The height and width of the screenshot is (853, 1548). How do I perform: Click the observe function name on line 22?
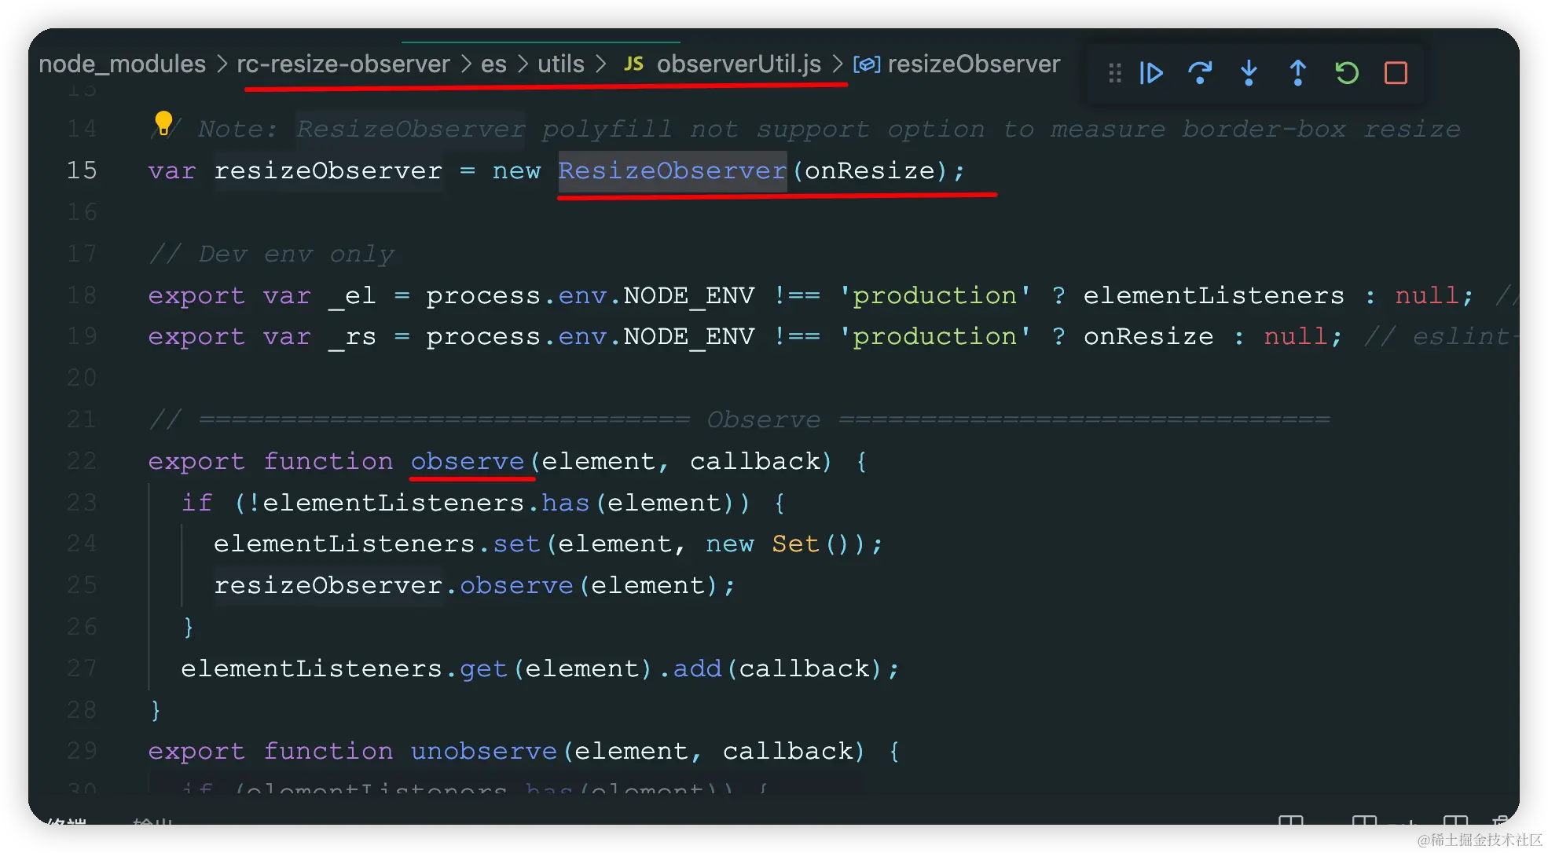coord(468,461)
